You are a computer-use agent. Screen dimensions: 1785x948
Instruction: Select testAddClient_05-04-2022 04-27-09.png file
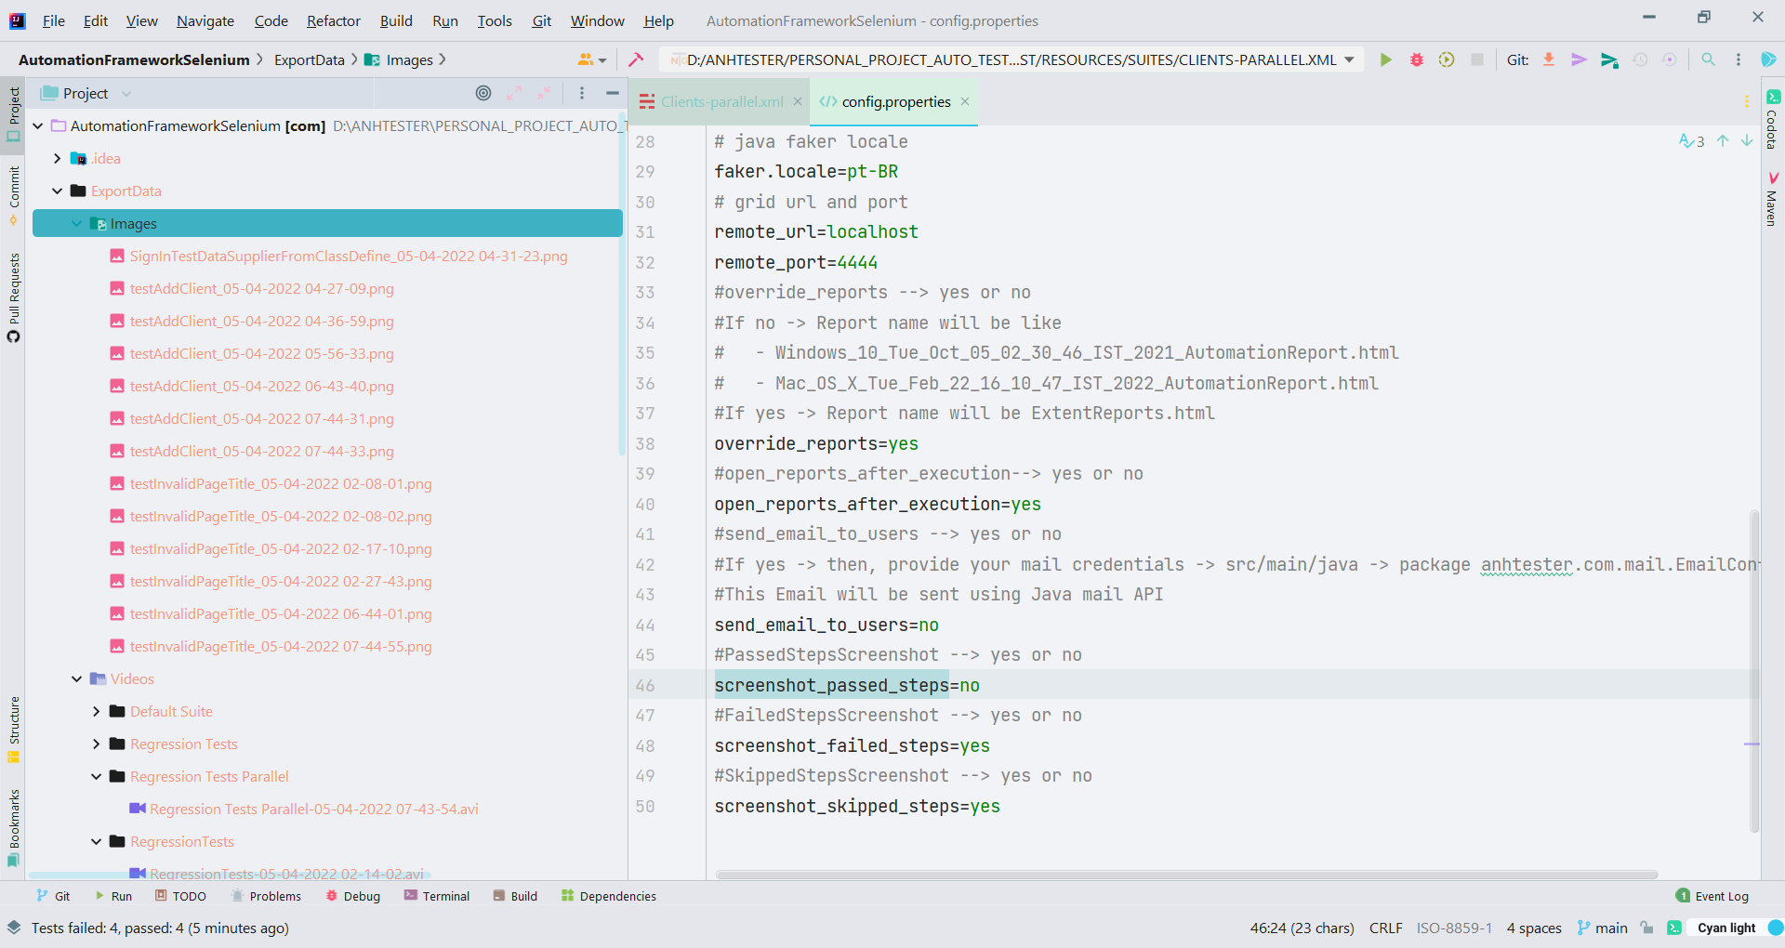click(x=261, y=288)
